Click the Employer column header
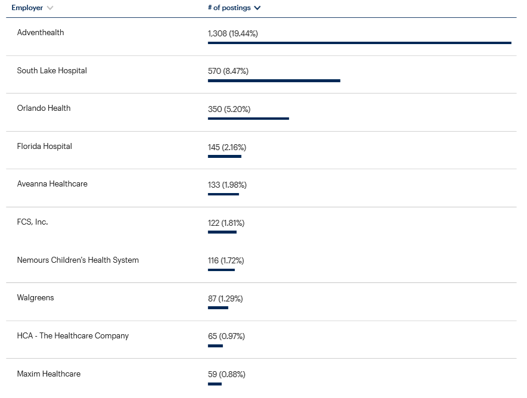 pos(27,8)
